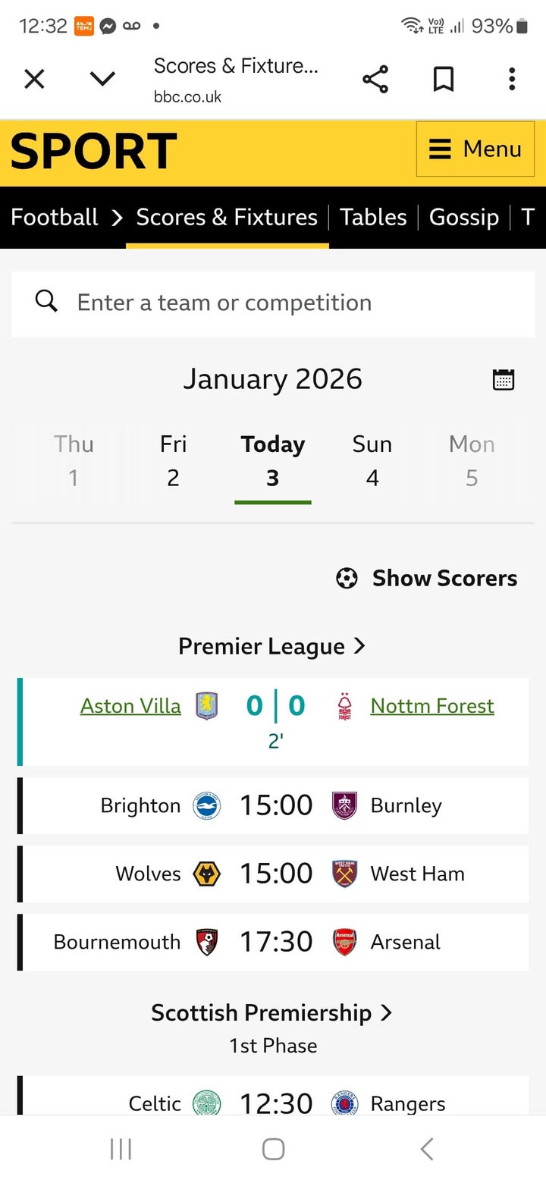
Task: Expand the Scottish Premiership section
Action: (272, 1013)
